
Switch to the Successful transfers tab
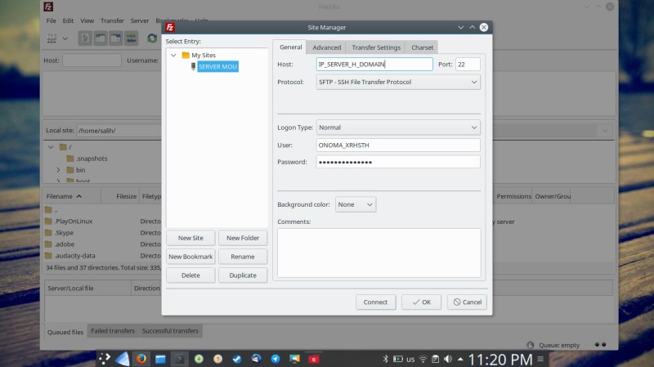170,331
